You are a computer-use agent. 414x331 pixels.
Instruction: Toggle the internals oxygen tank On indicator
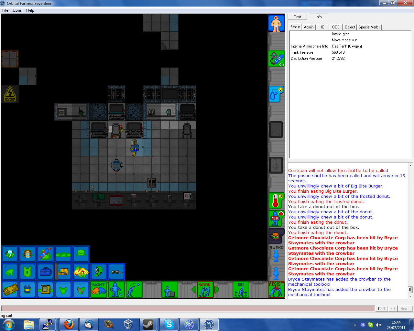click(276, 59)
